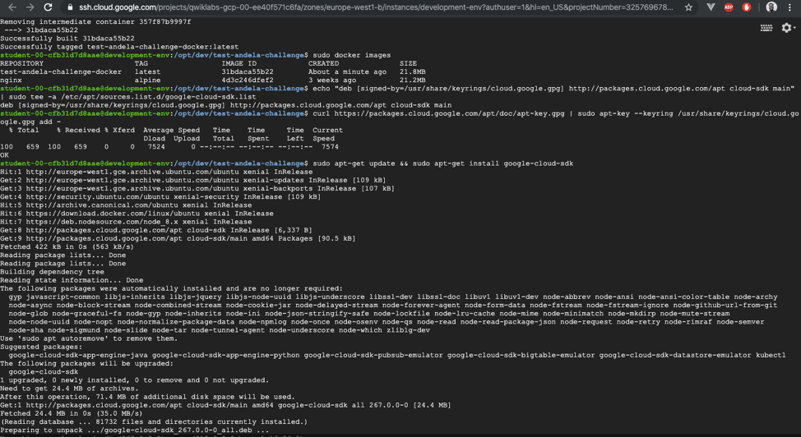The image size is (801, 437).
Task: Open the Chrome three-dot menu
Action: pyautogui.click(x=789, y=7)
